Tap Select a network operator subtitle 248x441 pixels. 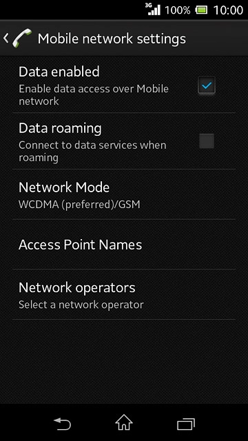click(81, 305)
